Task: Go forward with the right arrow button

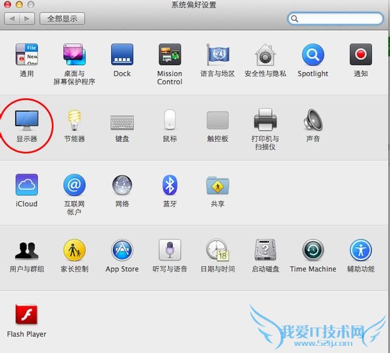Action: pyautogui.click(x=27, y=19)
